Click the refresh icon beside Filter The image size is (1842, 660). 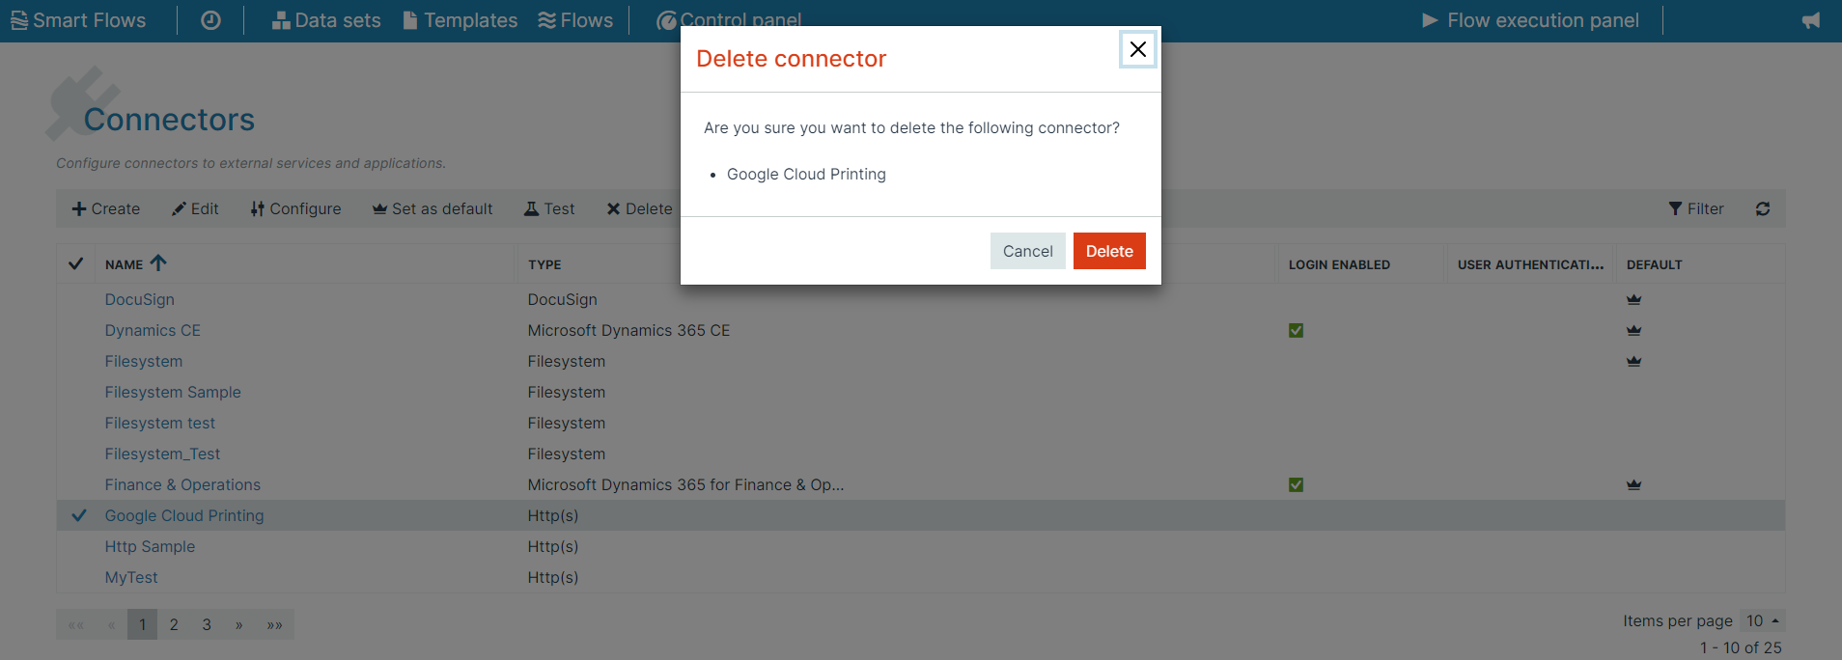(1763, 208)
